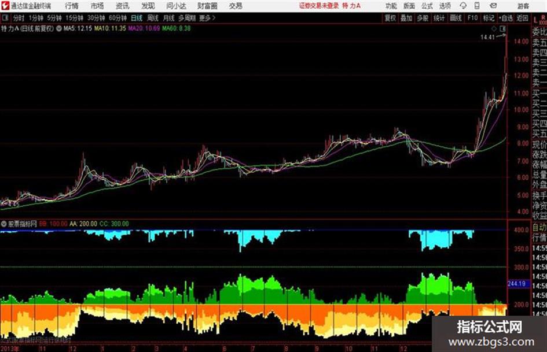Click the diamond icon at chart top-right
This screenshot has width=547, height=352.
(x=494, y=28)
